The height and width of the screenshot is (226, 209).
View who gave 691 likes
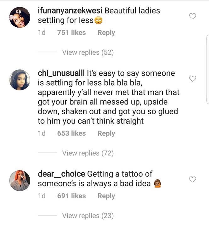(x=71, y=196)
